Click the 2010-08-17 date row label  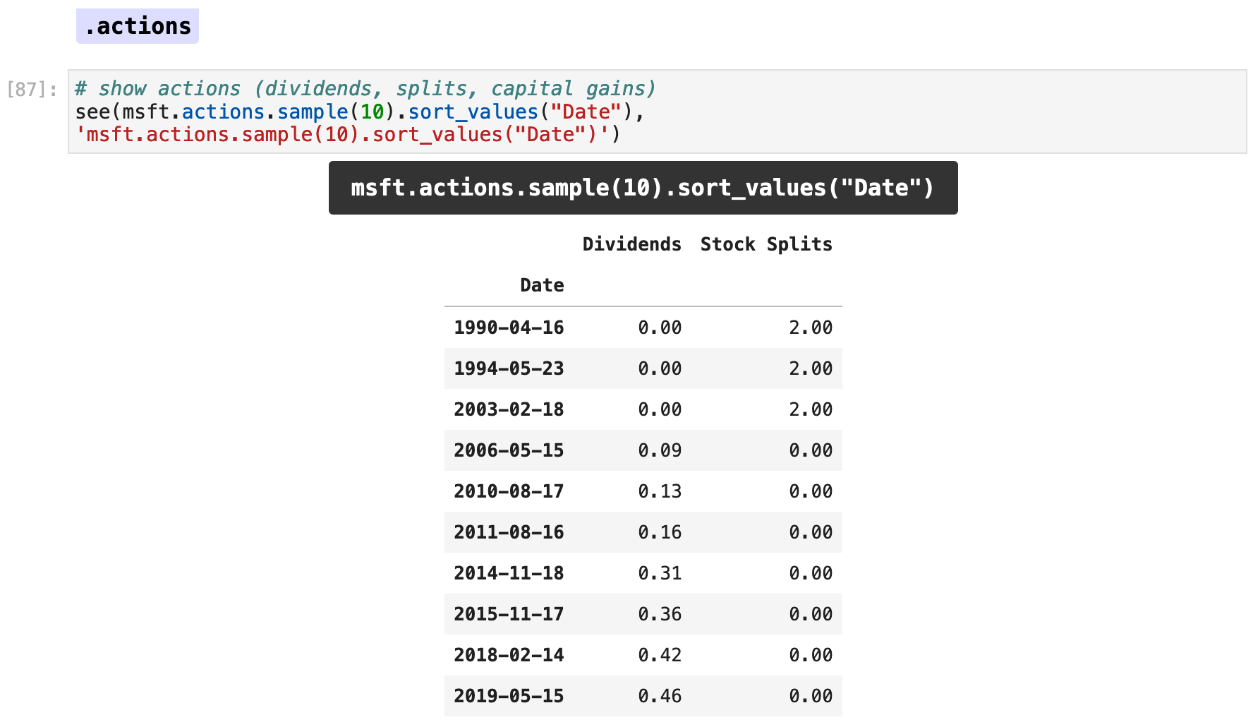click(509, 491)
